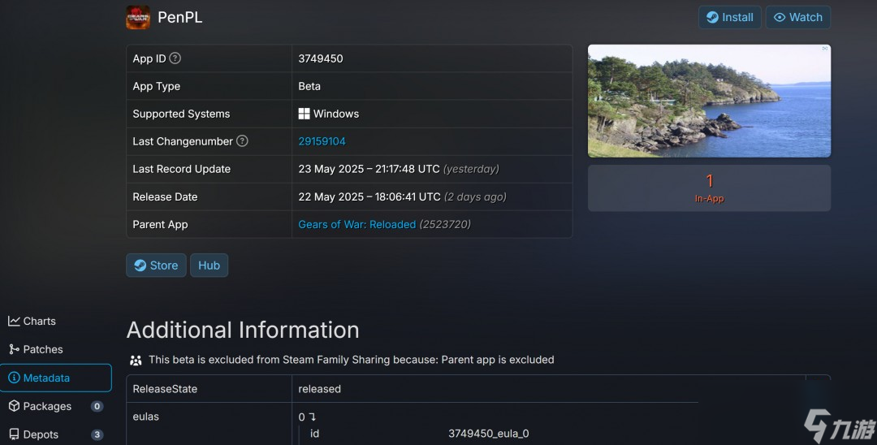Screen dimensions: 877x445
Task: Click the Depots count badge 3
Action: (97, 434)
